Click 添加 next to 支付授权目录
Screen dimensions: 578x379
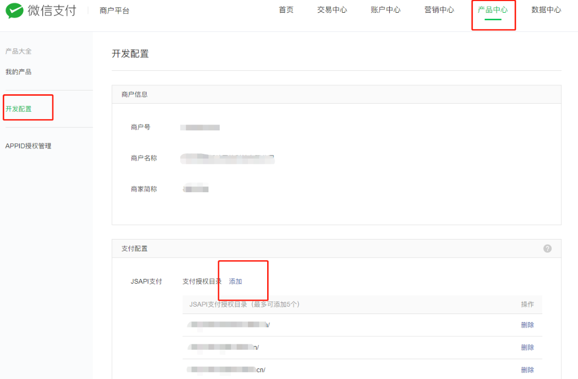click(235, 282)
